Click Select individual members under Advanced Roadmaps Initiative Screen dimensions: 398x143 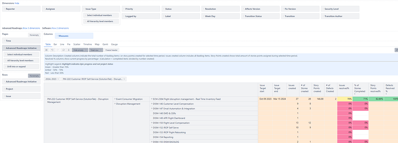tap(21, 54)
